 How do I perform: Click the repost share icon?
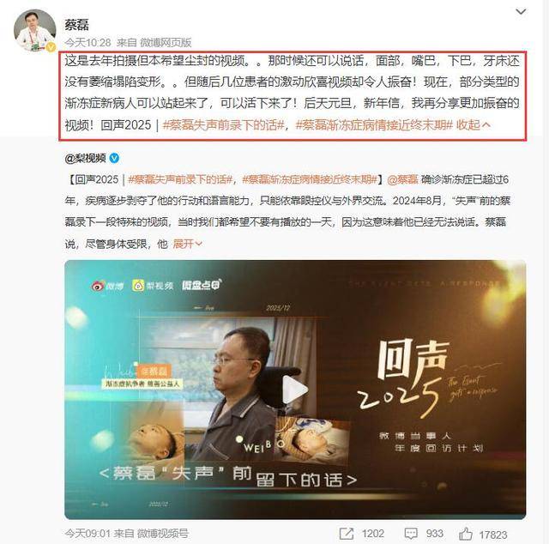click(x=347, y=534)
